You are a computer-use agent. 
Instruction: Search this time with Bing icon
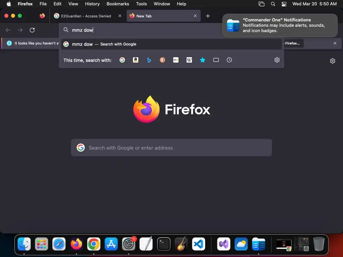click(x=149, y=60)
